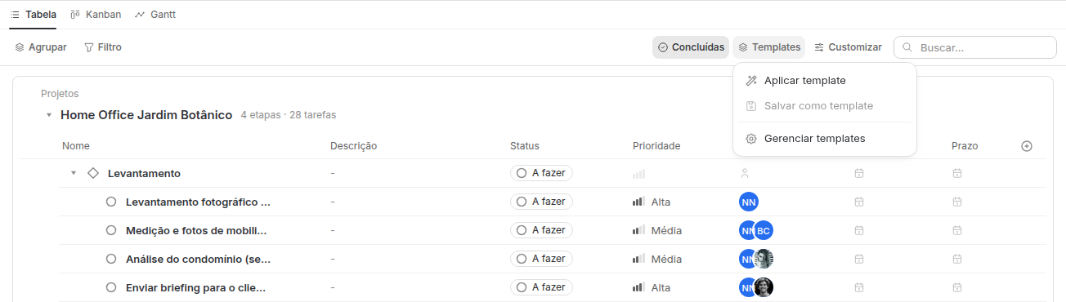Click the Nome column header
The width and height of the screenshot is (1066, 302).
[x=76, y=146]
